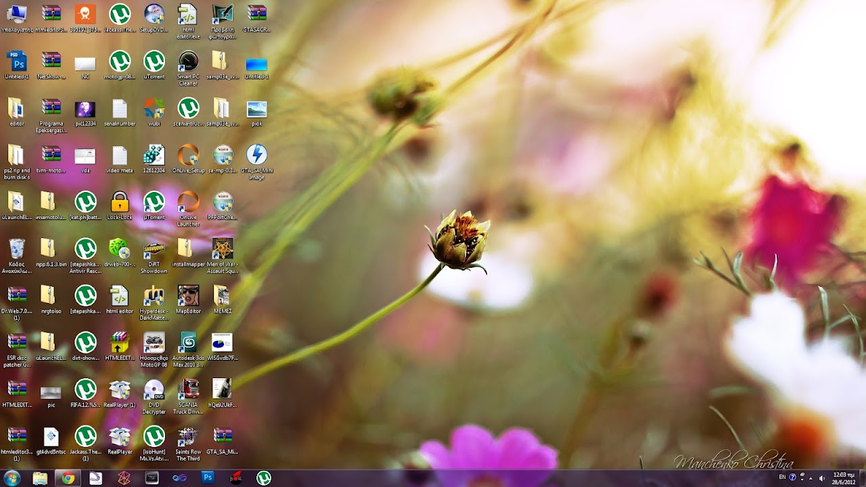Viewport: 866px width, 487px height.
Task: Launch Saints Row The Third shortcut
Action: pyautogui.click(x=188, y=443)
